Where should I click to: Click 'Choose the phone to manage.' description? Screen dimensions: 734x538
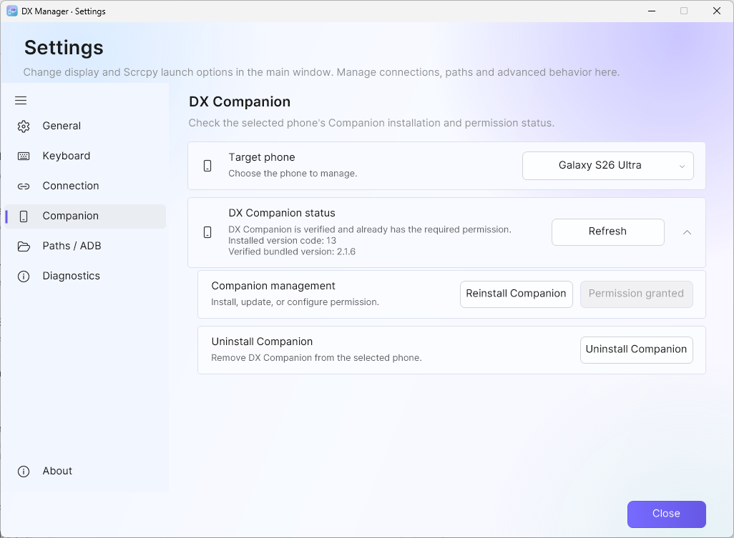[x=293, y=174]
